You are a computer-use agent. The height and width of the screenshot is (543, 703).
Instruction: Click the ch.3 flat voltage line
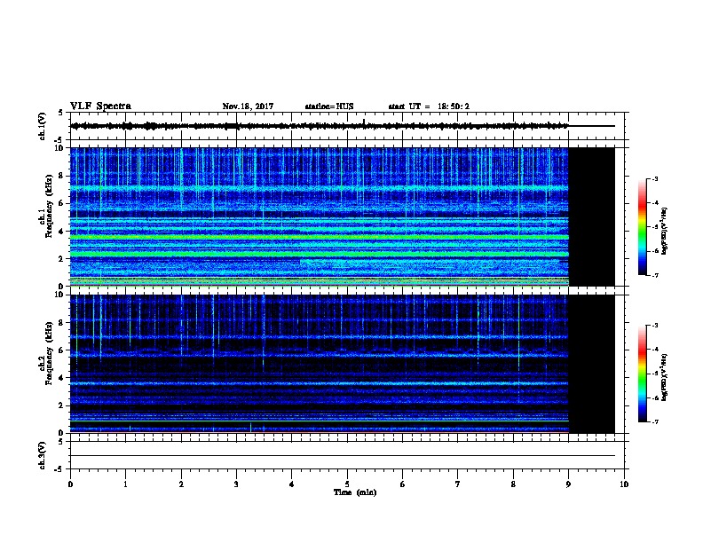342,456
